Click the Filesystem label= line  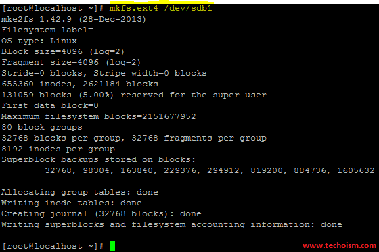47,30
